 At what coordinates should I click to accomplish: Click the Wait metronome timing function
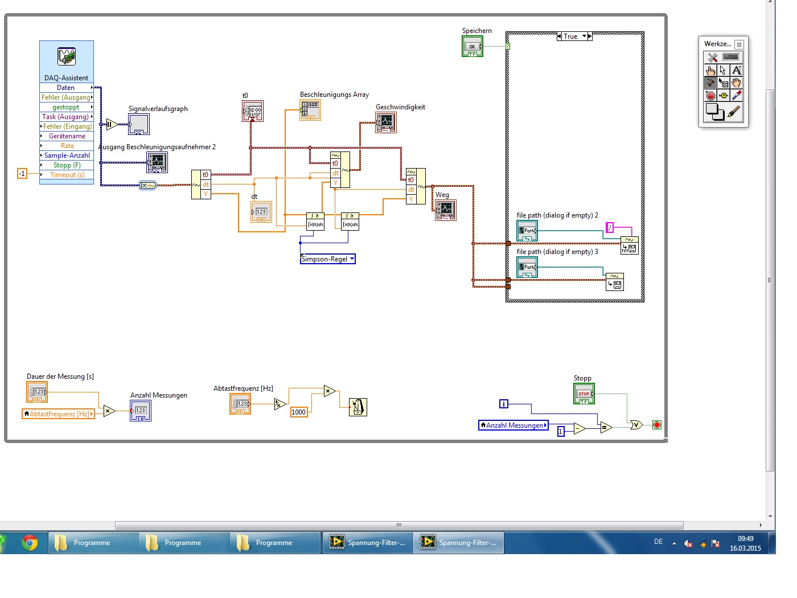(x=358, y=407)
